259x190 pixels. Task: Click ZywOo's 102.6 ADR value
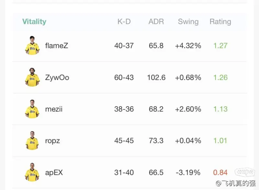pyautogui.click(x=156, y=78)
